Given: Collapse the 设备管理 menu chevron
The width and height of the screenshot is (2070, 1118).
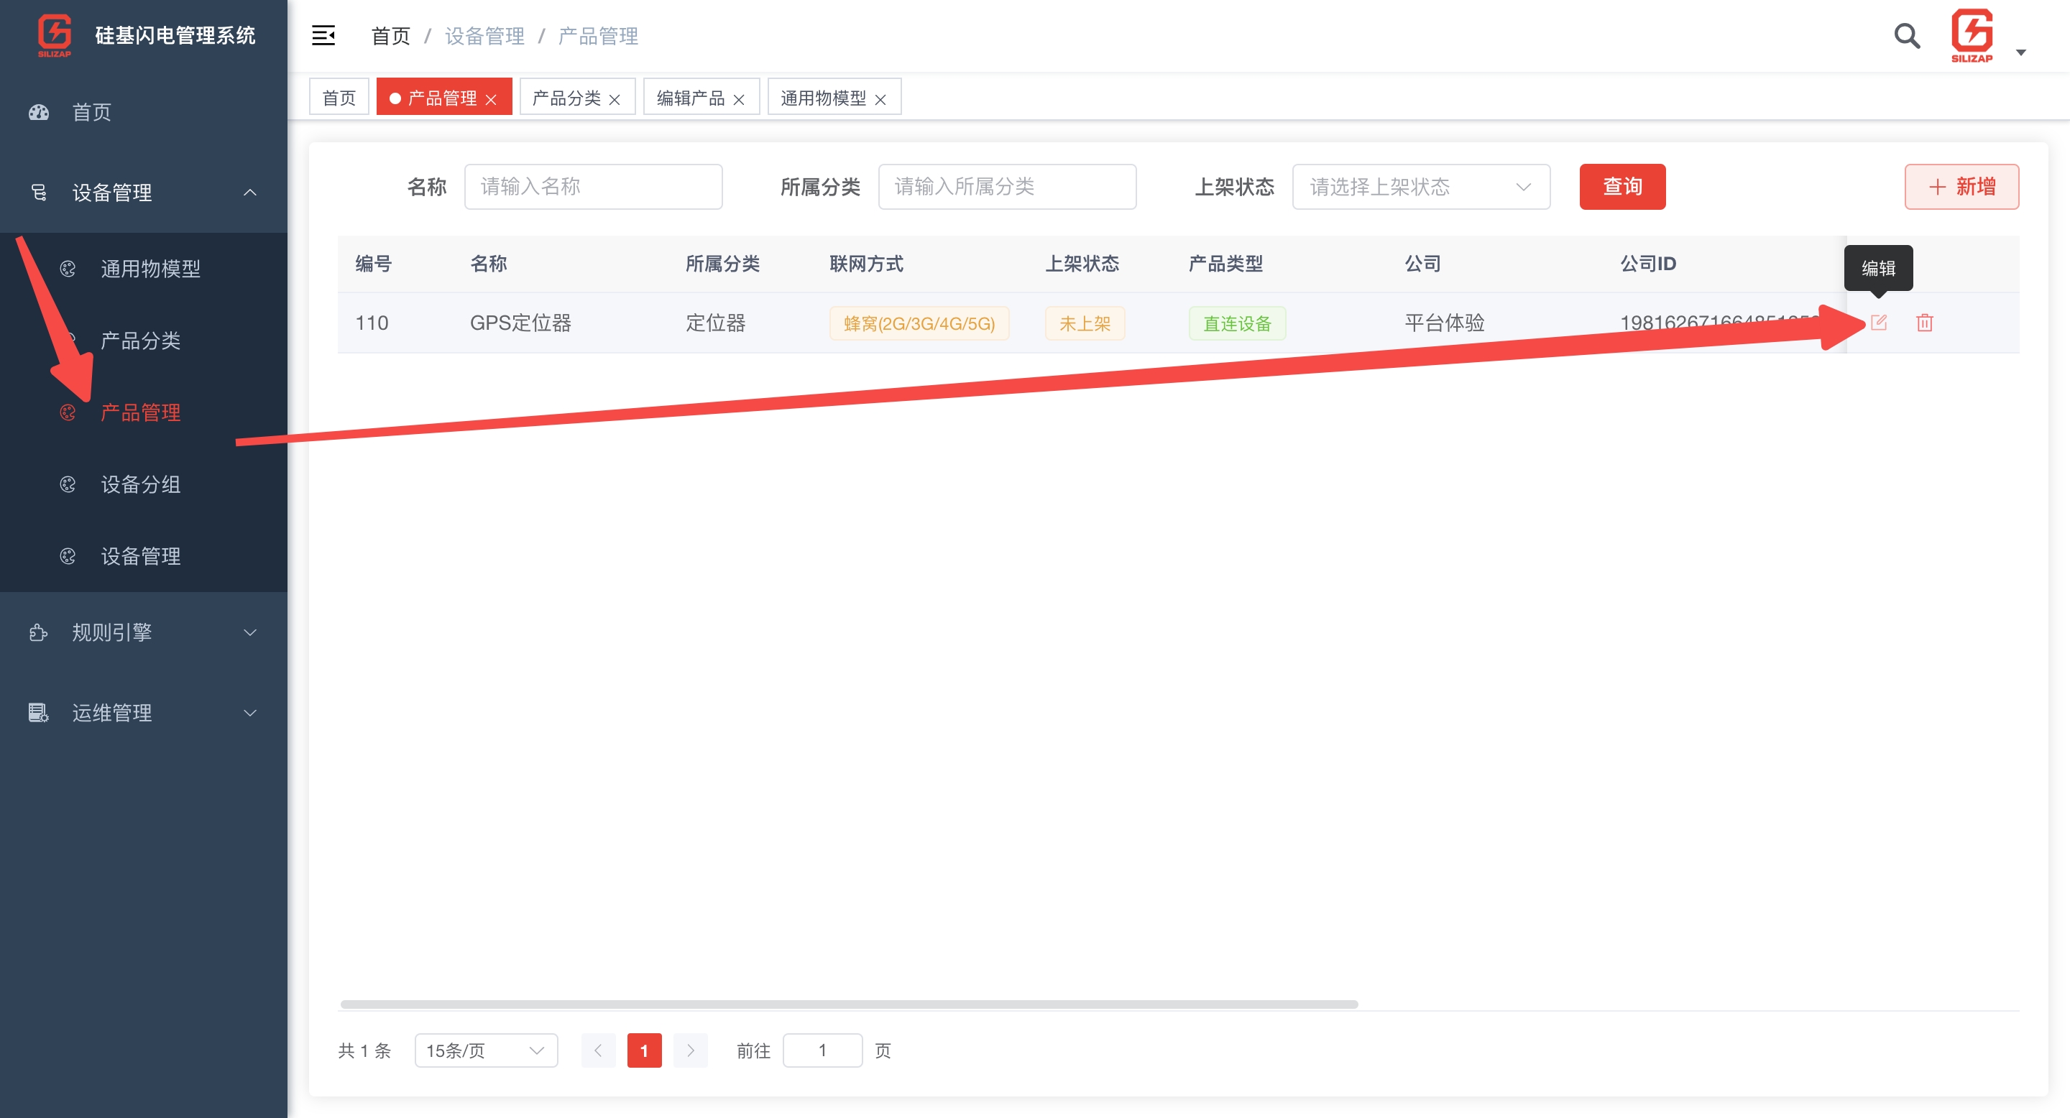Looking at the screenshot, I should (x=250, y=193).
